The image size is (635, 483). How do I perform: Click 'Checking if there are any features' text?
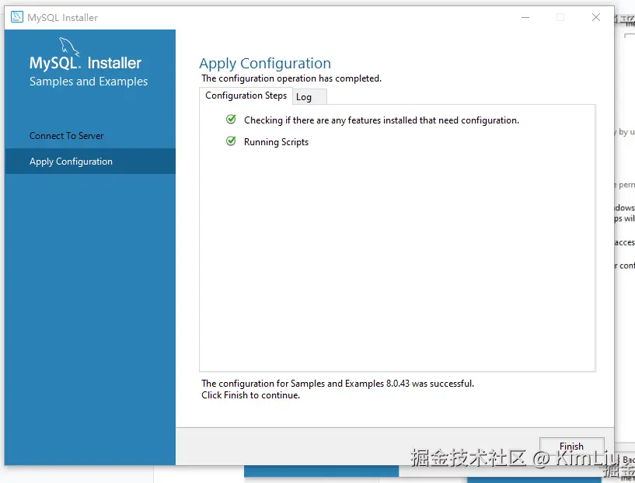[381, 120]
